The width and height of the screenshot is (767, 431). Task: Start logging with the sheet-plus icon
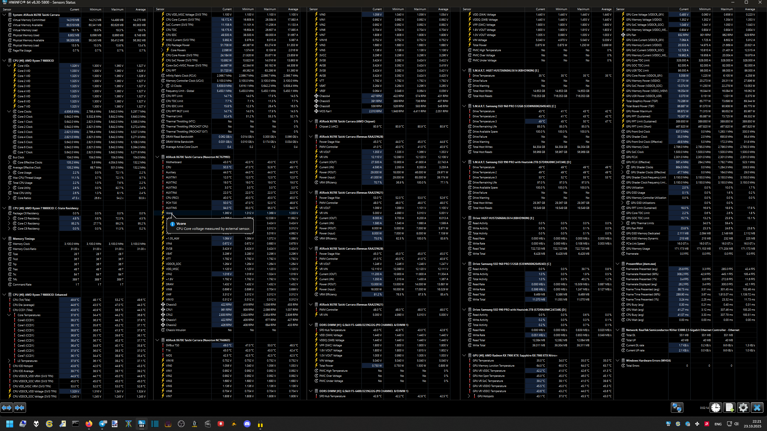730,408
